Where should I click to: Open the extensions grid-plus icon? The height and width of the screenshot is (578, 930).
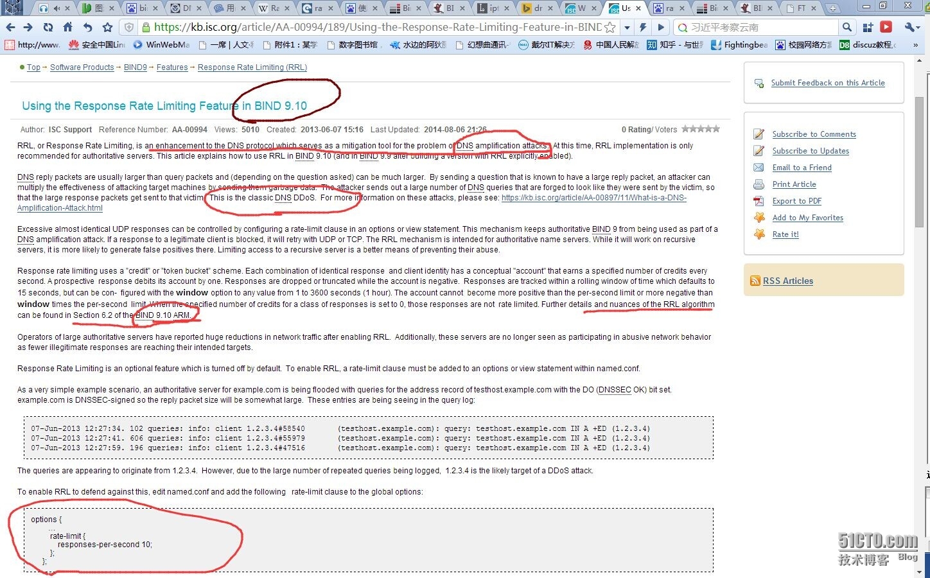(868, 27)
